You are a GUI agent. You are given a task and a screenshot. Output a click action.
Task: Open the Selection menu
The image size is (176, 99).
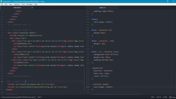click(17, 4)
